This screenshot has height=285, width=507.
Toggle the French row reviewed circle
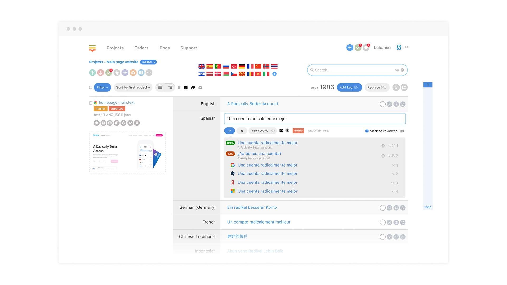coord(382,222)
